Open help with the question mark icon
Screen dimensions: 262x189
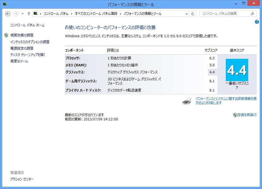[257, 22]
